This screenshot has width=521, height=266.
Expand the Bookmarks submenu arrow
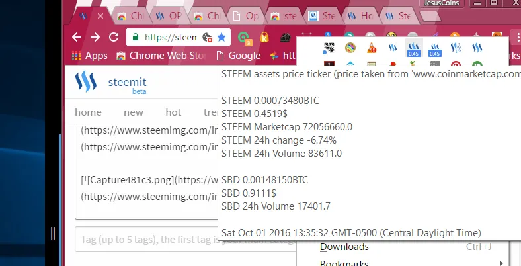[x=501, y=263]
